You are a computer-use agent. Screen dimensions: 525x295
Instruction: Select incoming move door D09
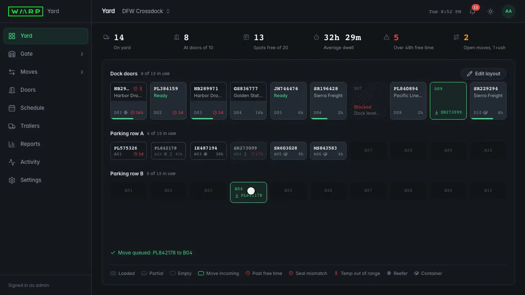pos(448,101)
